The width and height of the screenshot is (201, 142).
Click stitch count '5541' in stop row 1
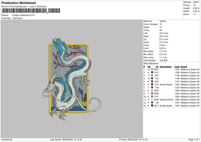click(x=156, y=69)
